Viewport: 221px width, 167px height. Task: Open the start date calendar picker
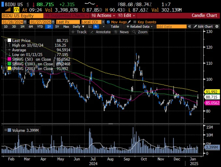click(x=25, y=22)
